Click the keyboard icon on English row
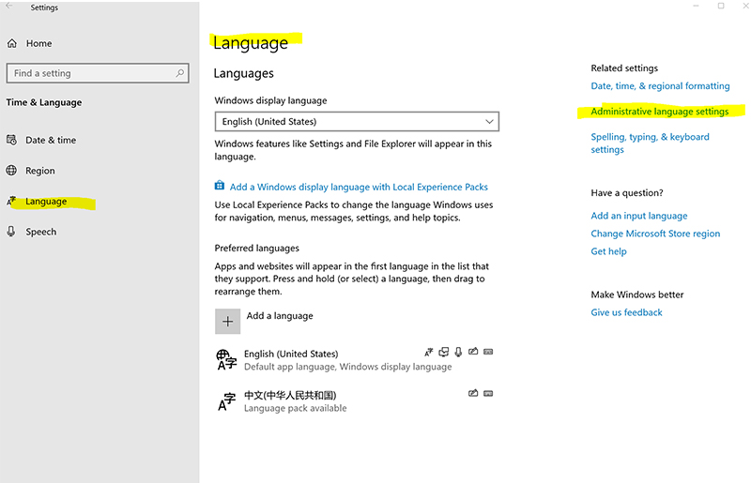The width and height of the screenshot is (751, 483). coord(488,352)
